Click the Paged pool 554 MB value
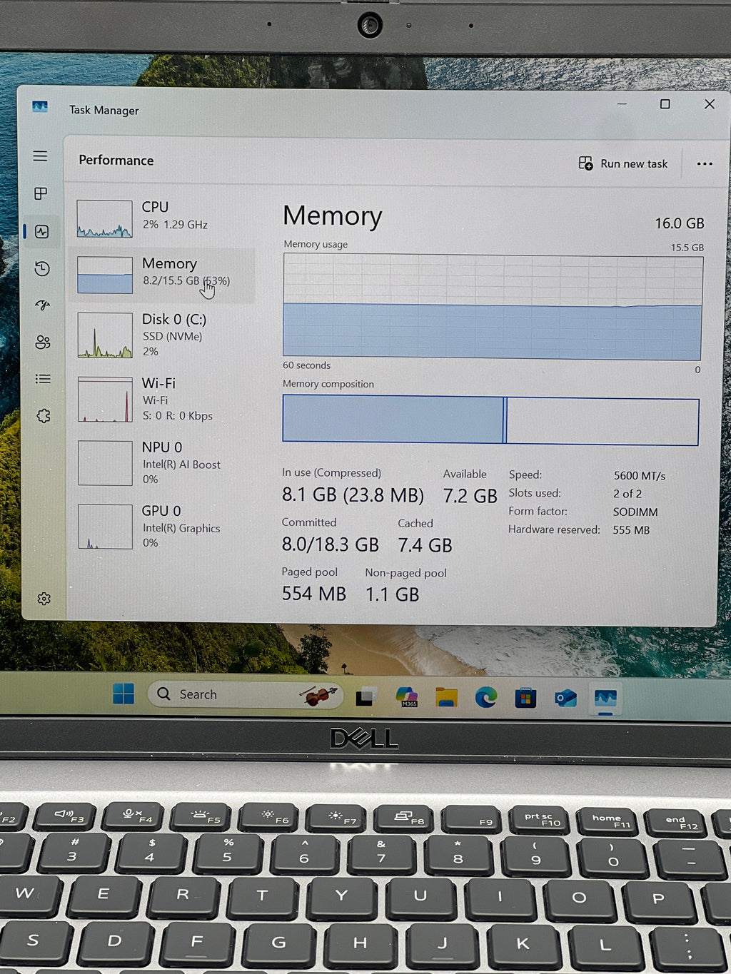731x974 pixels. (313, 594)
